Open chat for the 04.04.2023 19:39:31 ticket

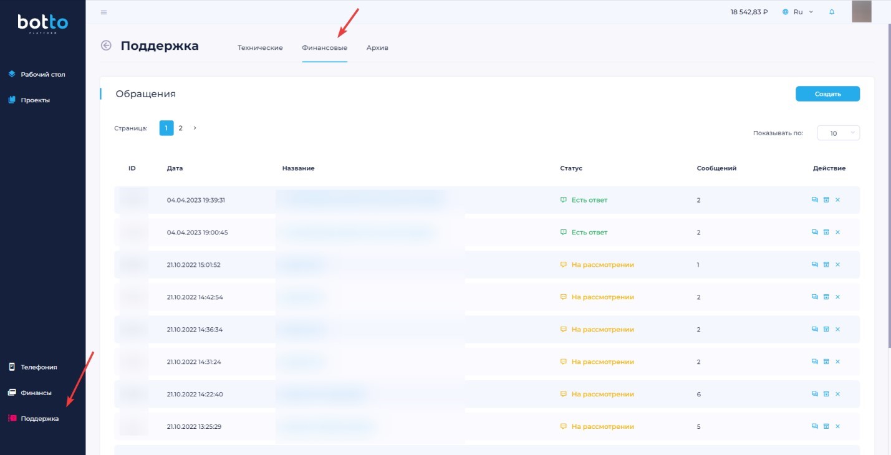point(814,200)
